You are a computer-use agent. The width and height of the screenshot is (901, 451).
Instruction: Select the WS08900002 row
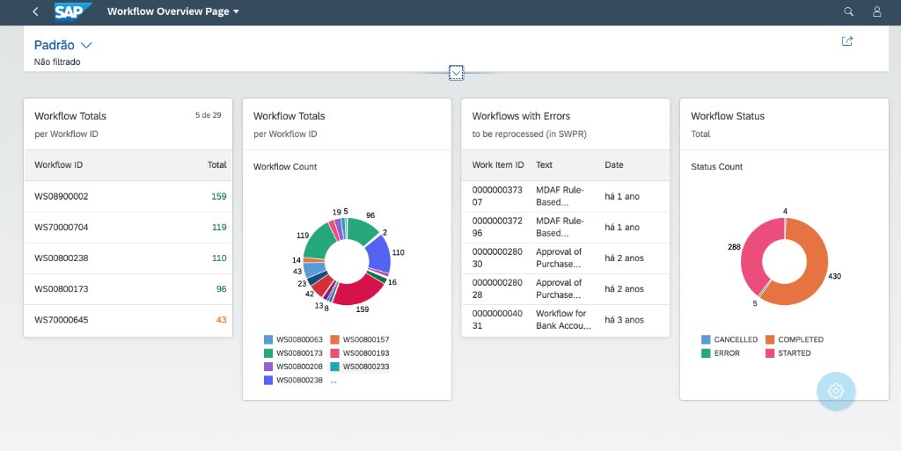tap(128, 196)
